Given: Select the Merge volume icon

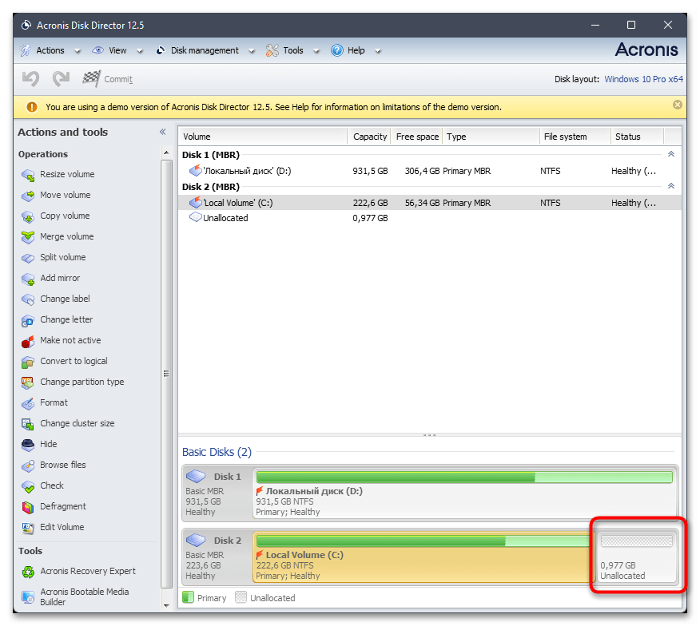Looking at the screenshot, I should click(27, 236).
